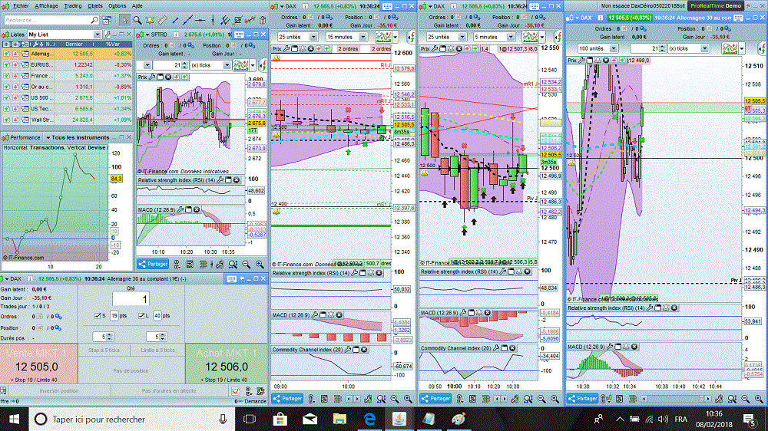768x431 pixels.
Task: Open 15 minutes timeframe dropdown
Action: tap(363, 37)
